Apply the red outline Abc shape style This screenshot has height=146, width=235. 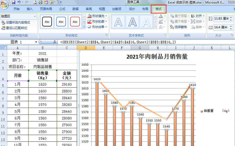click(x=75, y=22)
